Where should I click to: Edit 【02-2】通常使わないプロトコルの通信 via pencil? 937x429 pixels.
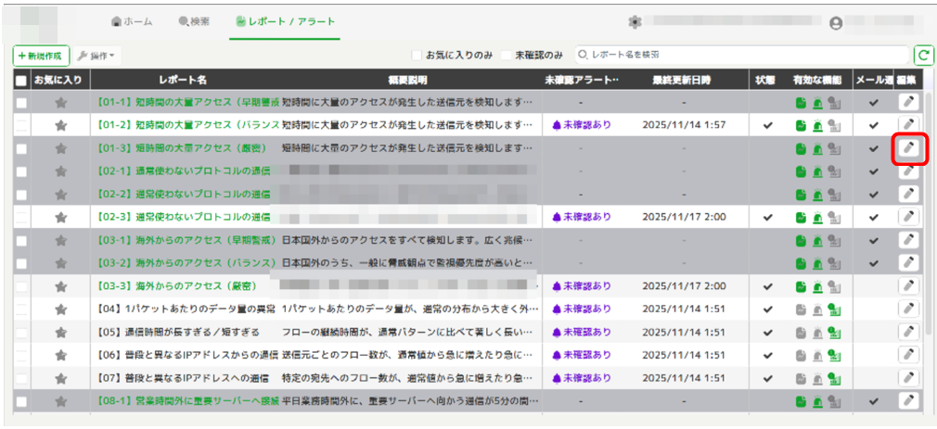[908, 194]
